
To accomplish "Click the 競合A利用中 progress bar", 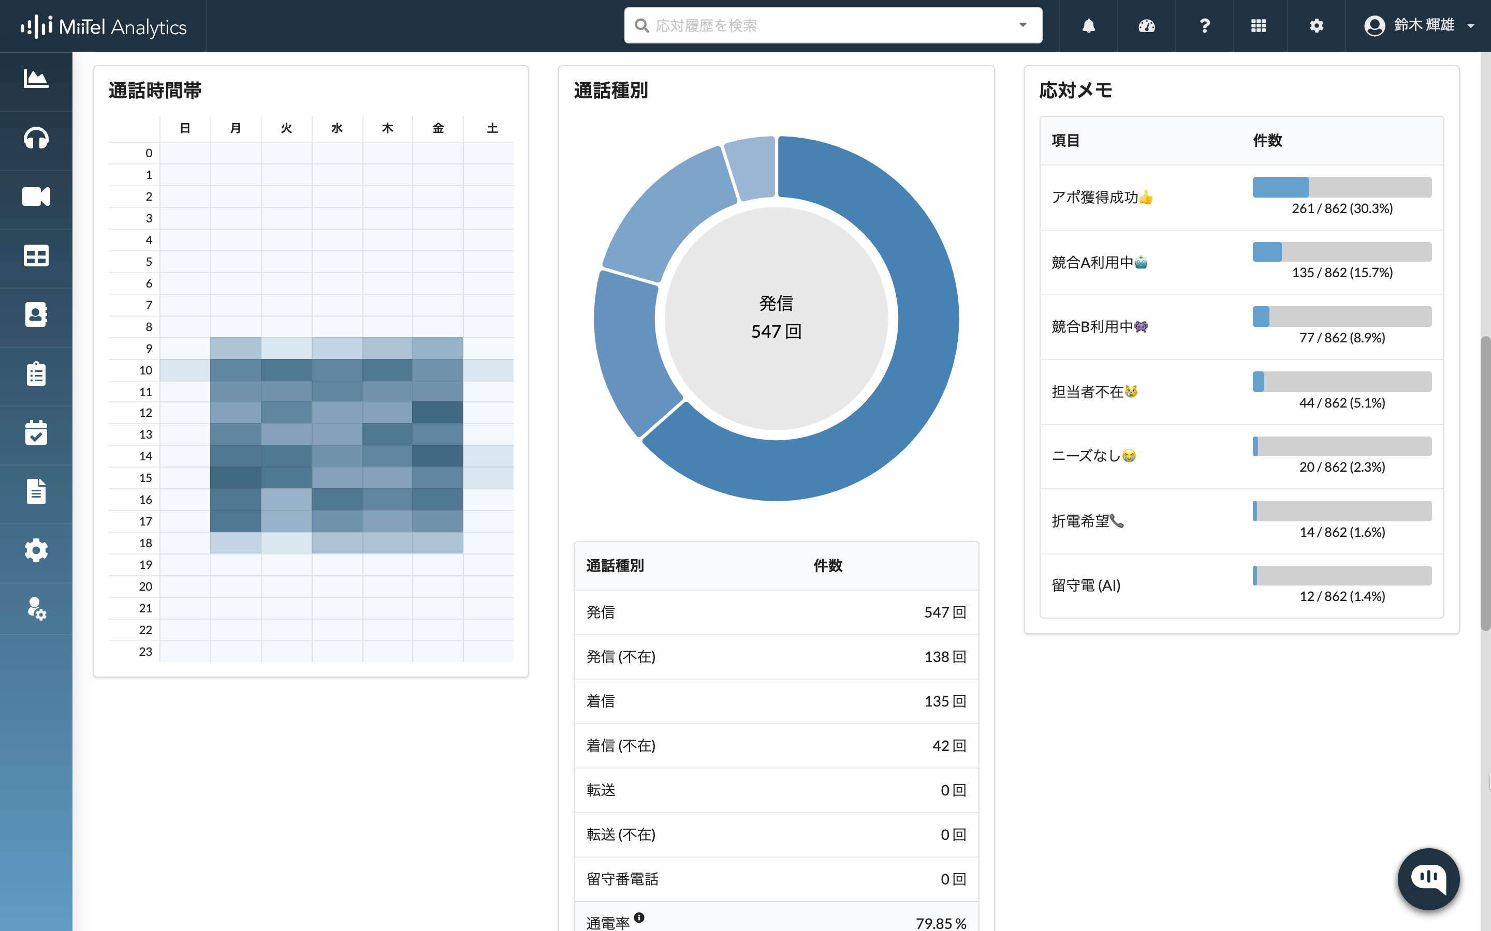I will [x=1341, y=252].
